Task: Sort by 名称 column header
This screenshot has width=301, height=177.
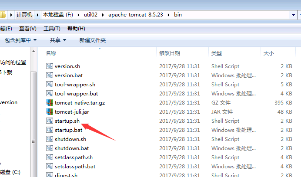Action: pos(51,53)
